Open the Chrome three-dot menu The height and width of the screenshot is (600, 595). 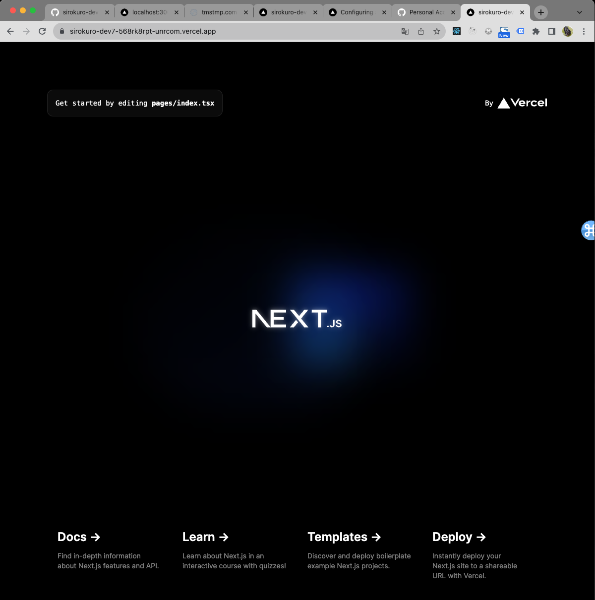click(584, 31)
